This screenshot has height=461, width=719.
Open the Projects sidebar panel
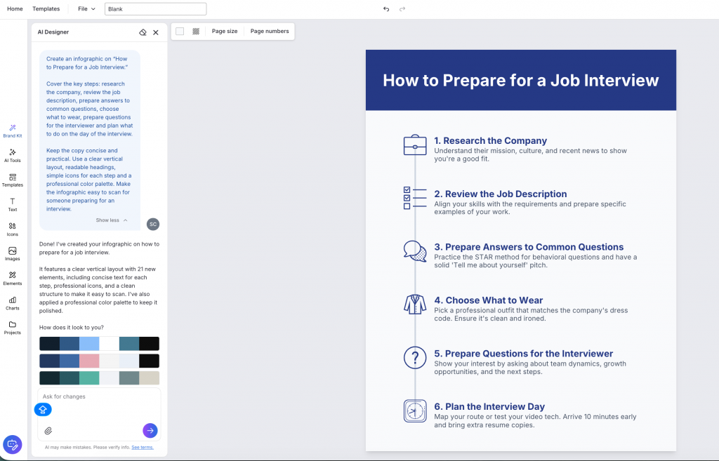[x=13, y=328]
